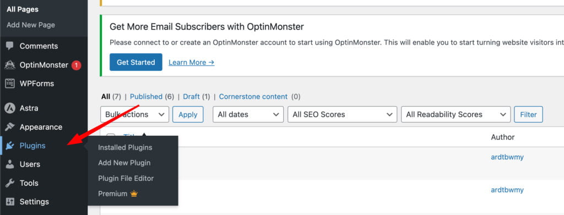Image resolution: width=564 pixels, height=215 pixels.
Task: Open the Users menu label
Action: pyautogui.click(x=30, y=164)
